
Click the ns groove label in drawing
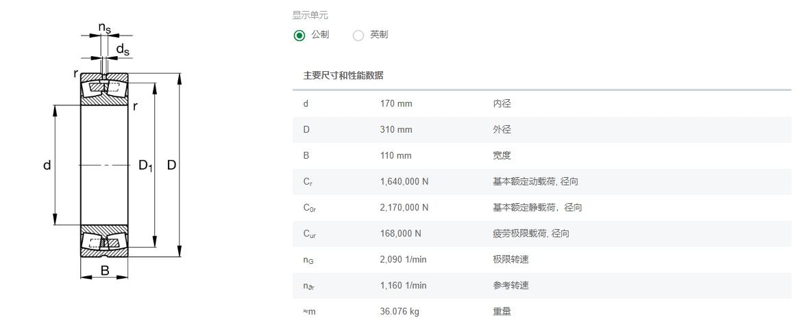(104, 29)
